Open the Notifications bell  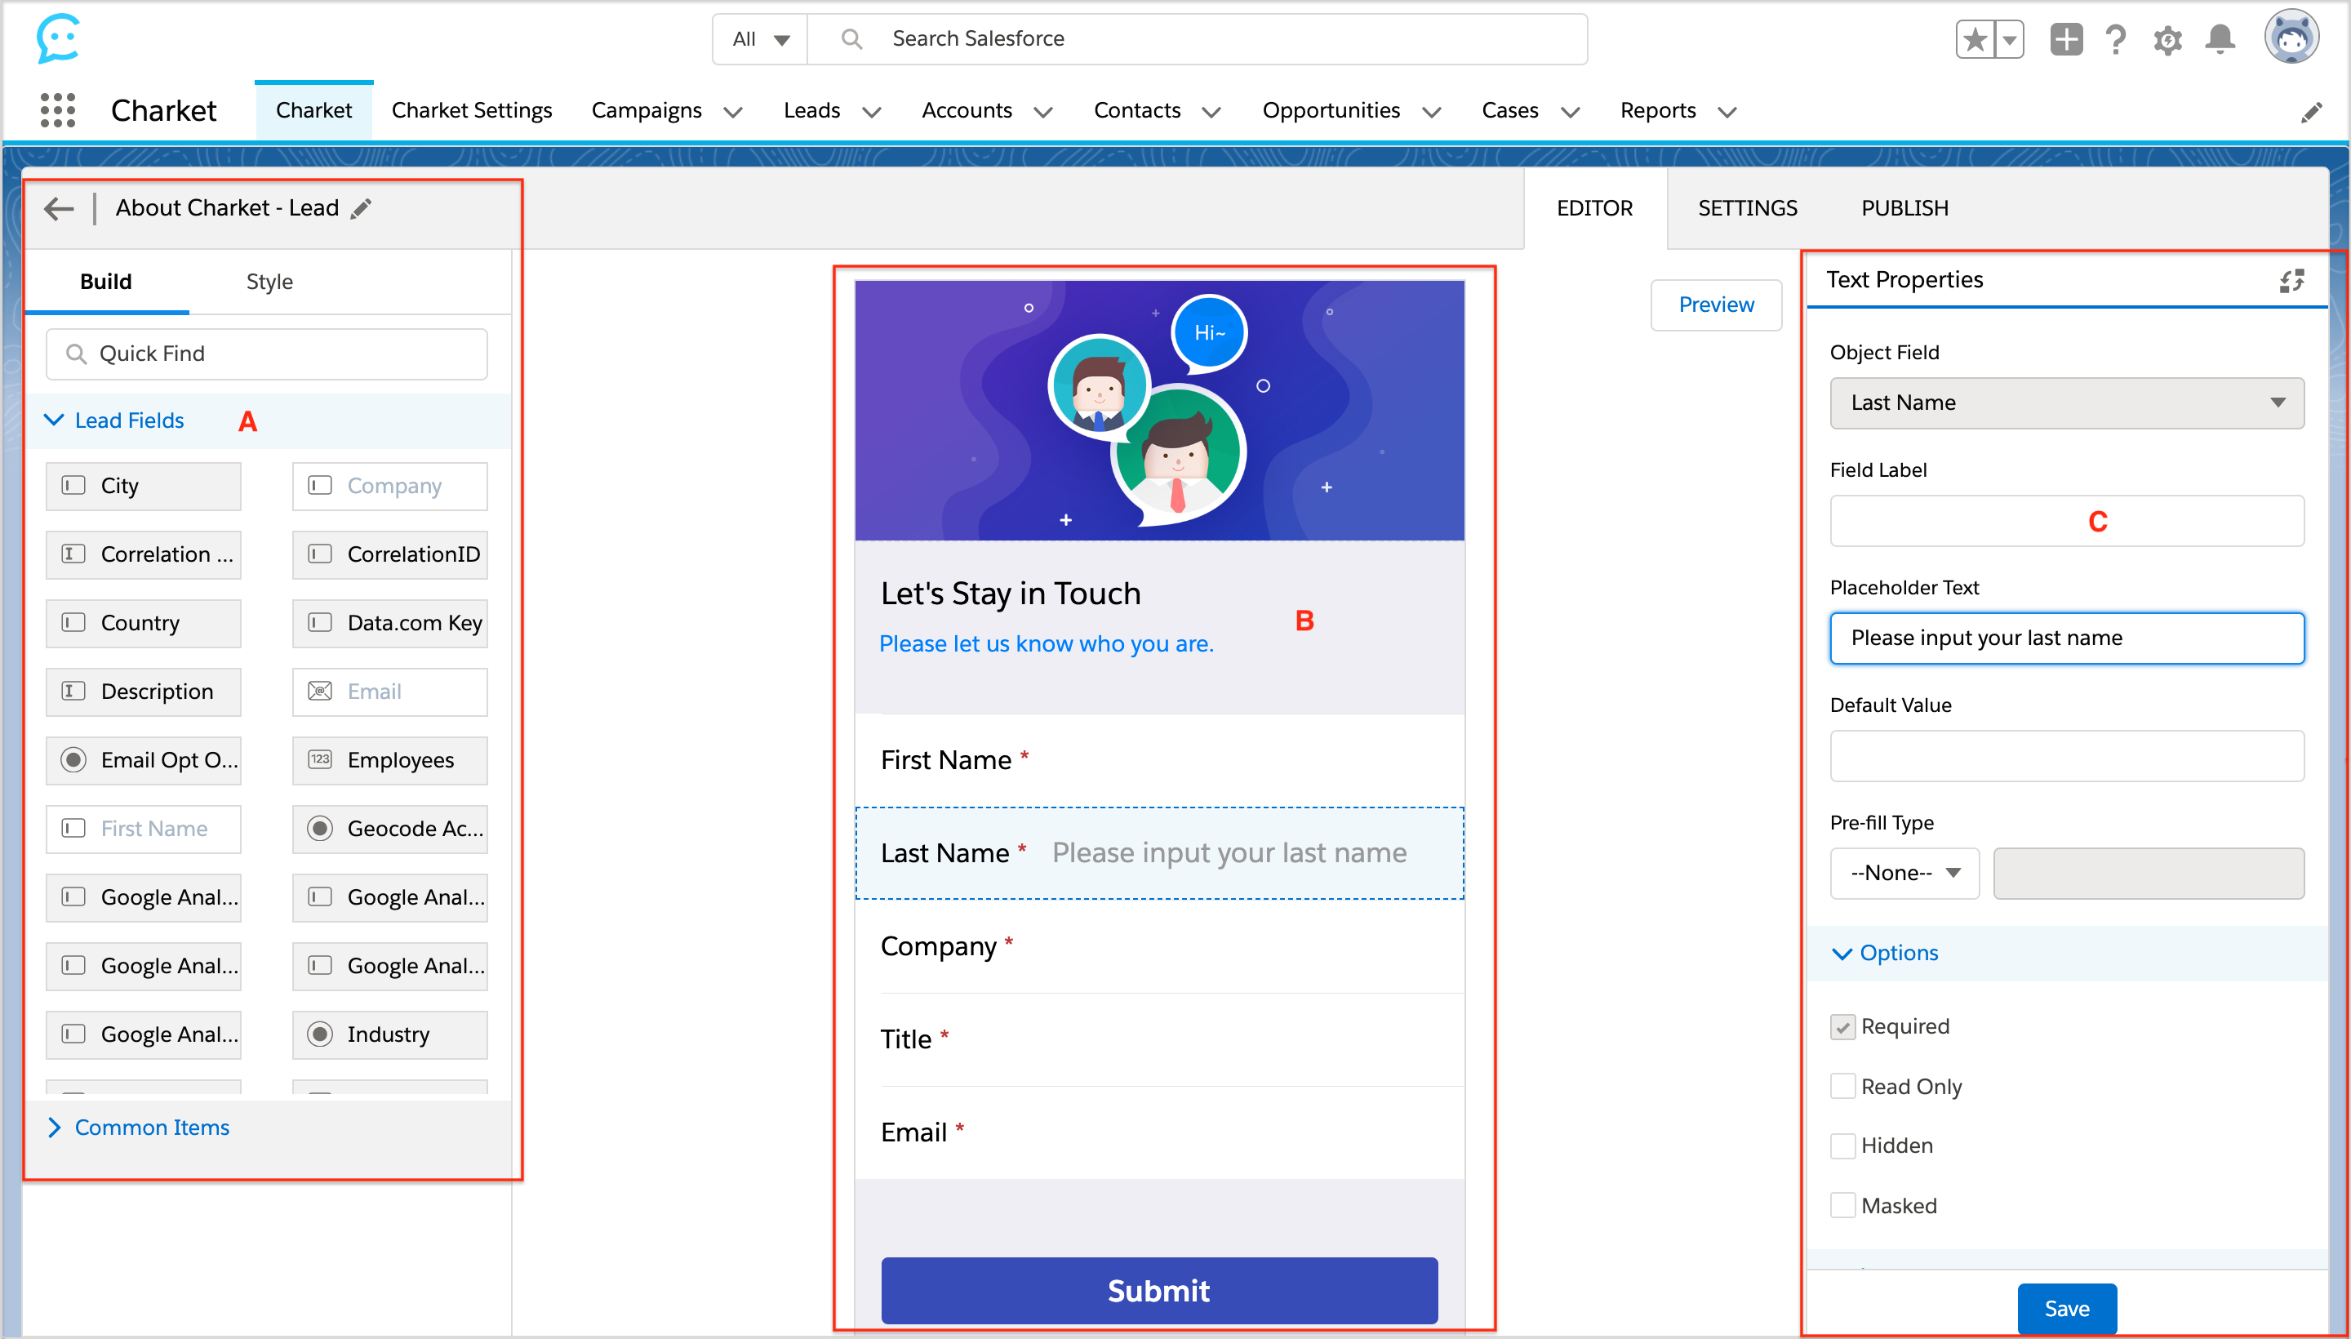point(2220,39)
